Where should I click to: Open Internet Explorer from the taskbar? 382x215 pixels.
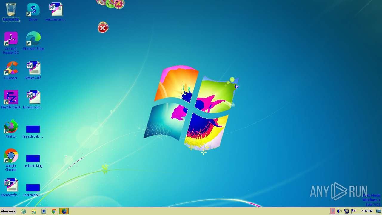click(24, 211)
